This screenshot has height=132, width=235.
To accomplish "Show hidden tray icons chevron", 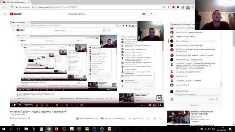I will click(x=198, y=129).
